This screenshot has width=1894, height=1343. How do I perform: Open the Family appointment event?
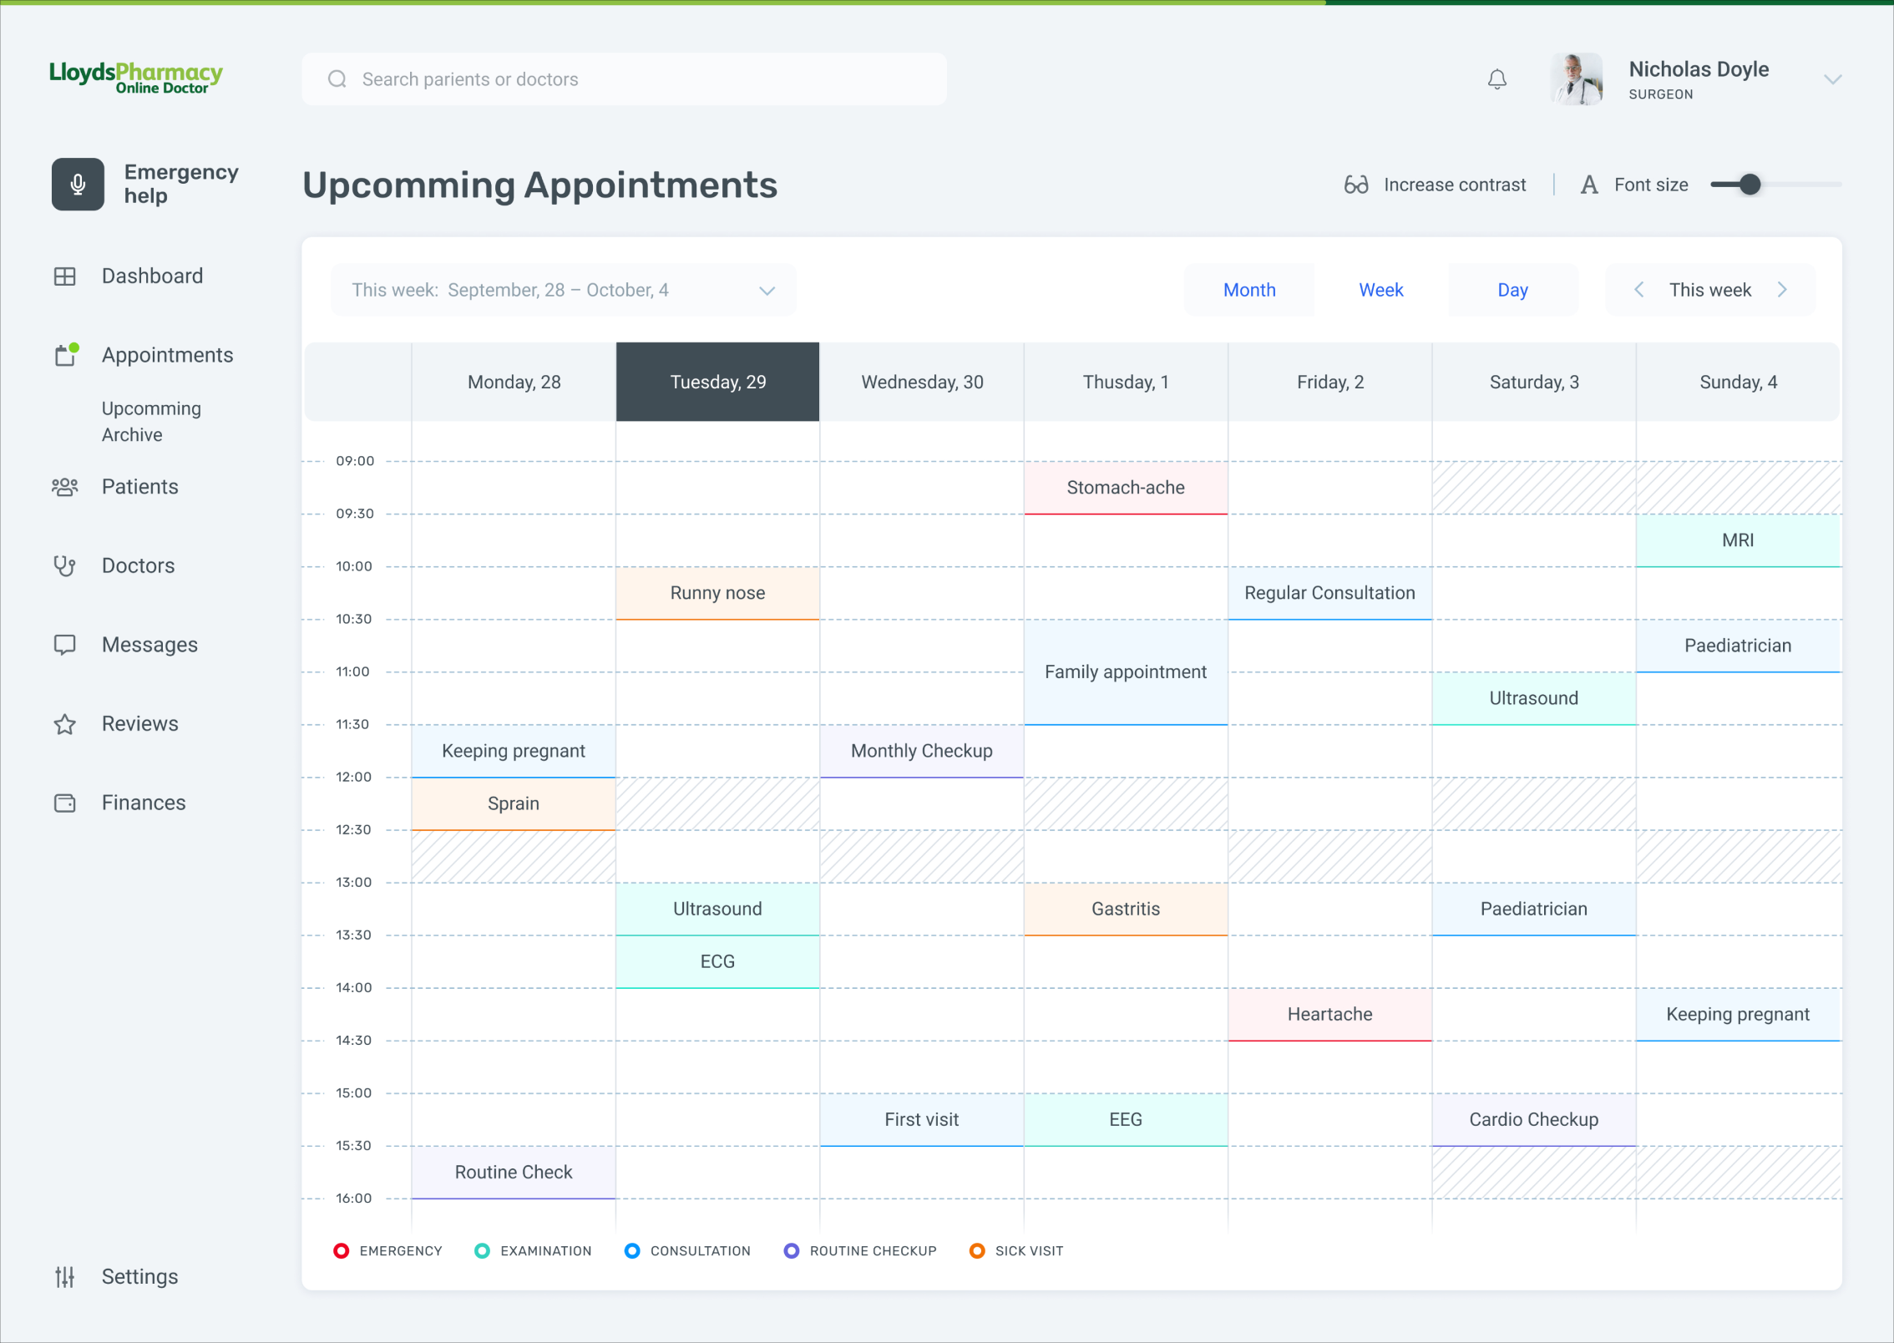click(x=1125, y=671)
